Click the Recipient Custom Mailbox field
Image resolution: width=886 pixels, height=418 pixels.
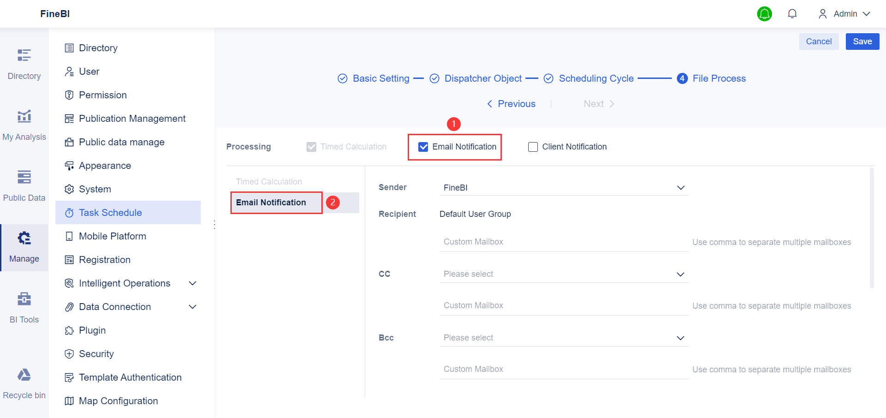[x=564, y=242]
